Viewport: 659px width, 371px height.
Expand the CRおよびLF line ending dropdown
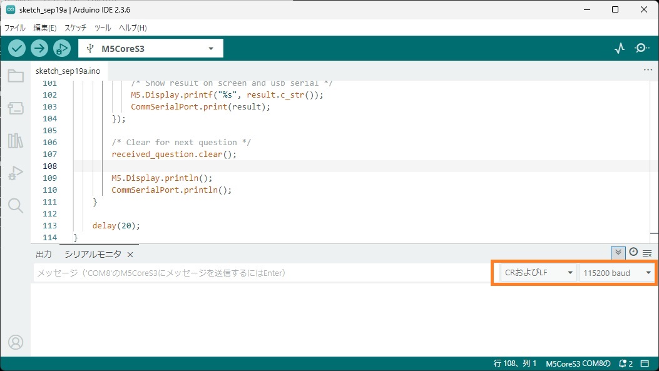pos(538,273)
